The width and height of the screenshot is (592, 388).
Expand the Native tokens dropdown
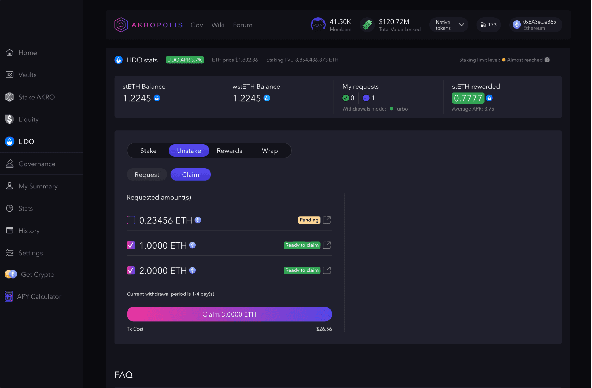449,25
